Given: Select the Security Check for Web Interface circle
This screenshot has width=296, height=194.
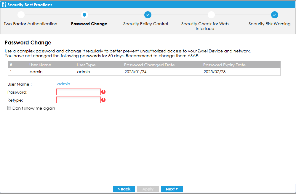Looking at the screenshot, I should (211, 15).
